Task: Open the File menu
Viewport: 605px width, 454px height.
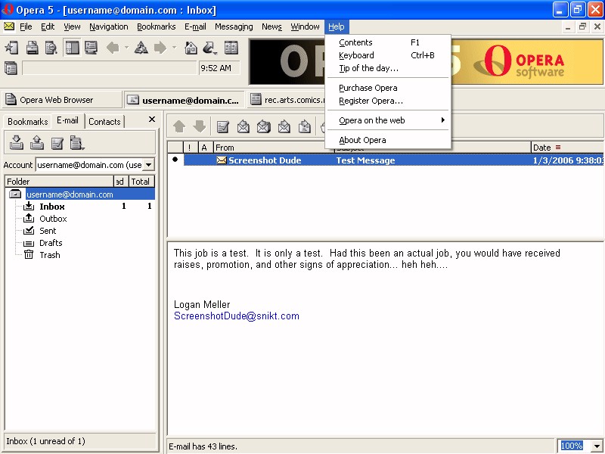Action: click(x=26, y=26)
